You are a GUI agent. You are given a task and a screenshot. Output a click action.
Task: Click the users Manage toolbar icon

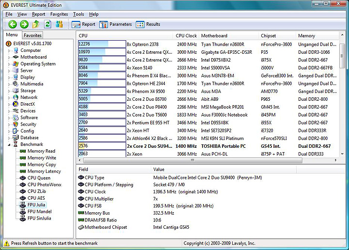59,24
